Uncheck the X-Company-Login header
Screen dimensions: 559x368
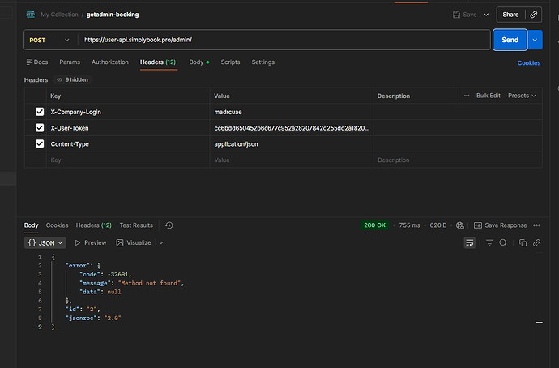pos(40,112)
